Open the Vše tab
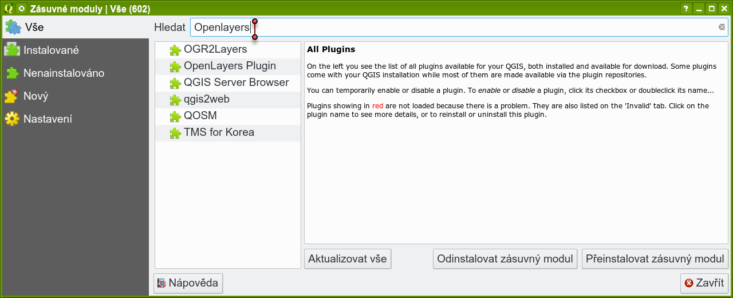 [x=74, y=27]
